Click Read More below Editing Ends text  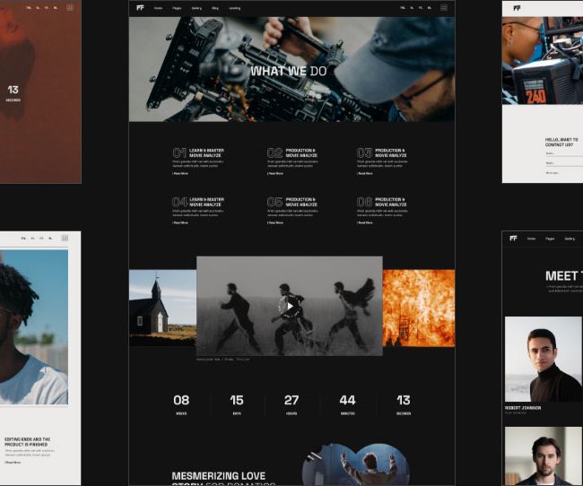[x=13, y=462]
